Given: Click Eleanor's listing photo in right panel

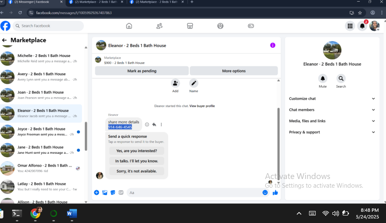Looking at the screenshot, I should pyautogui.click(x=332, y=50).
